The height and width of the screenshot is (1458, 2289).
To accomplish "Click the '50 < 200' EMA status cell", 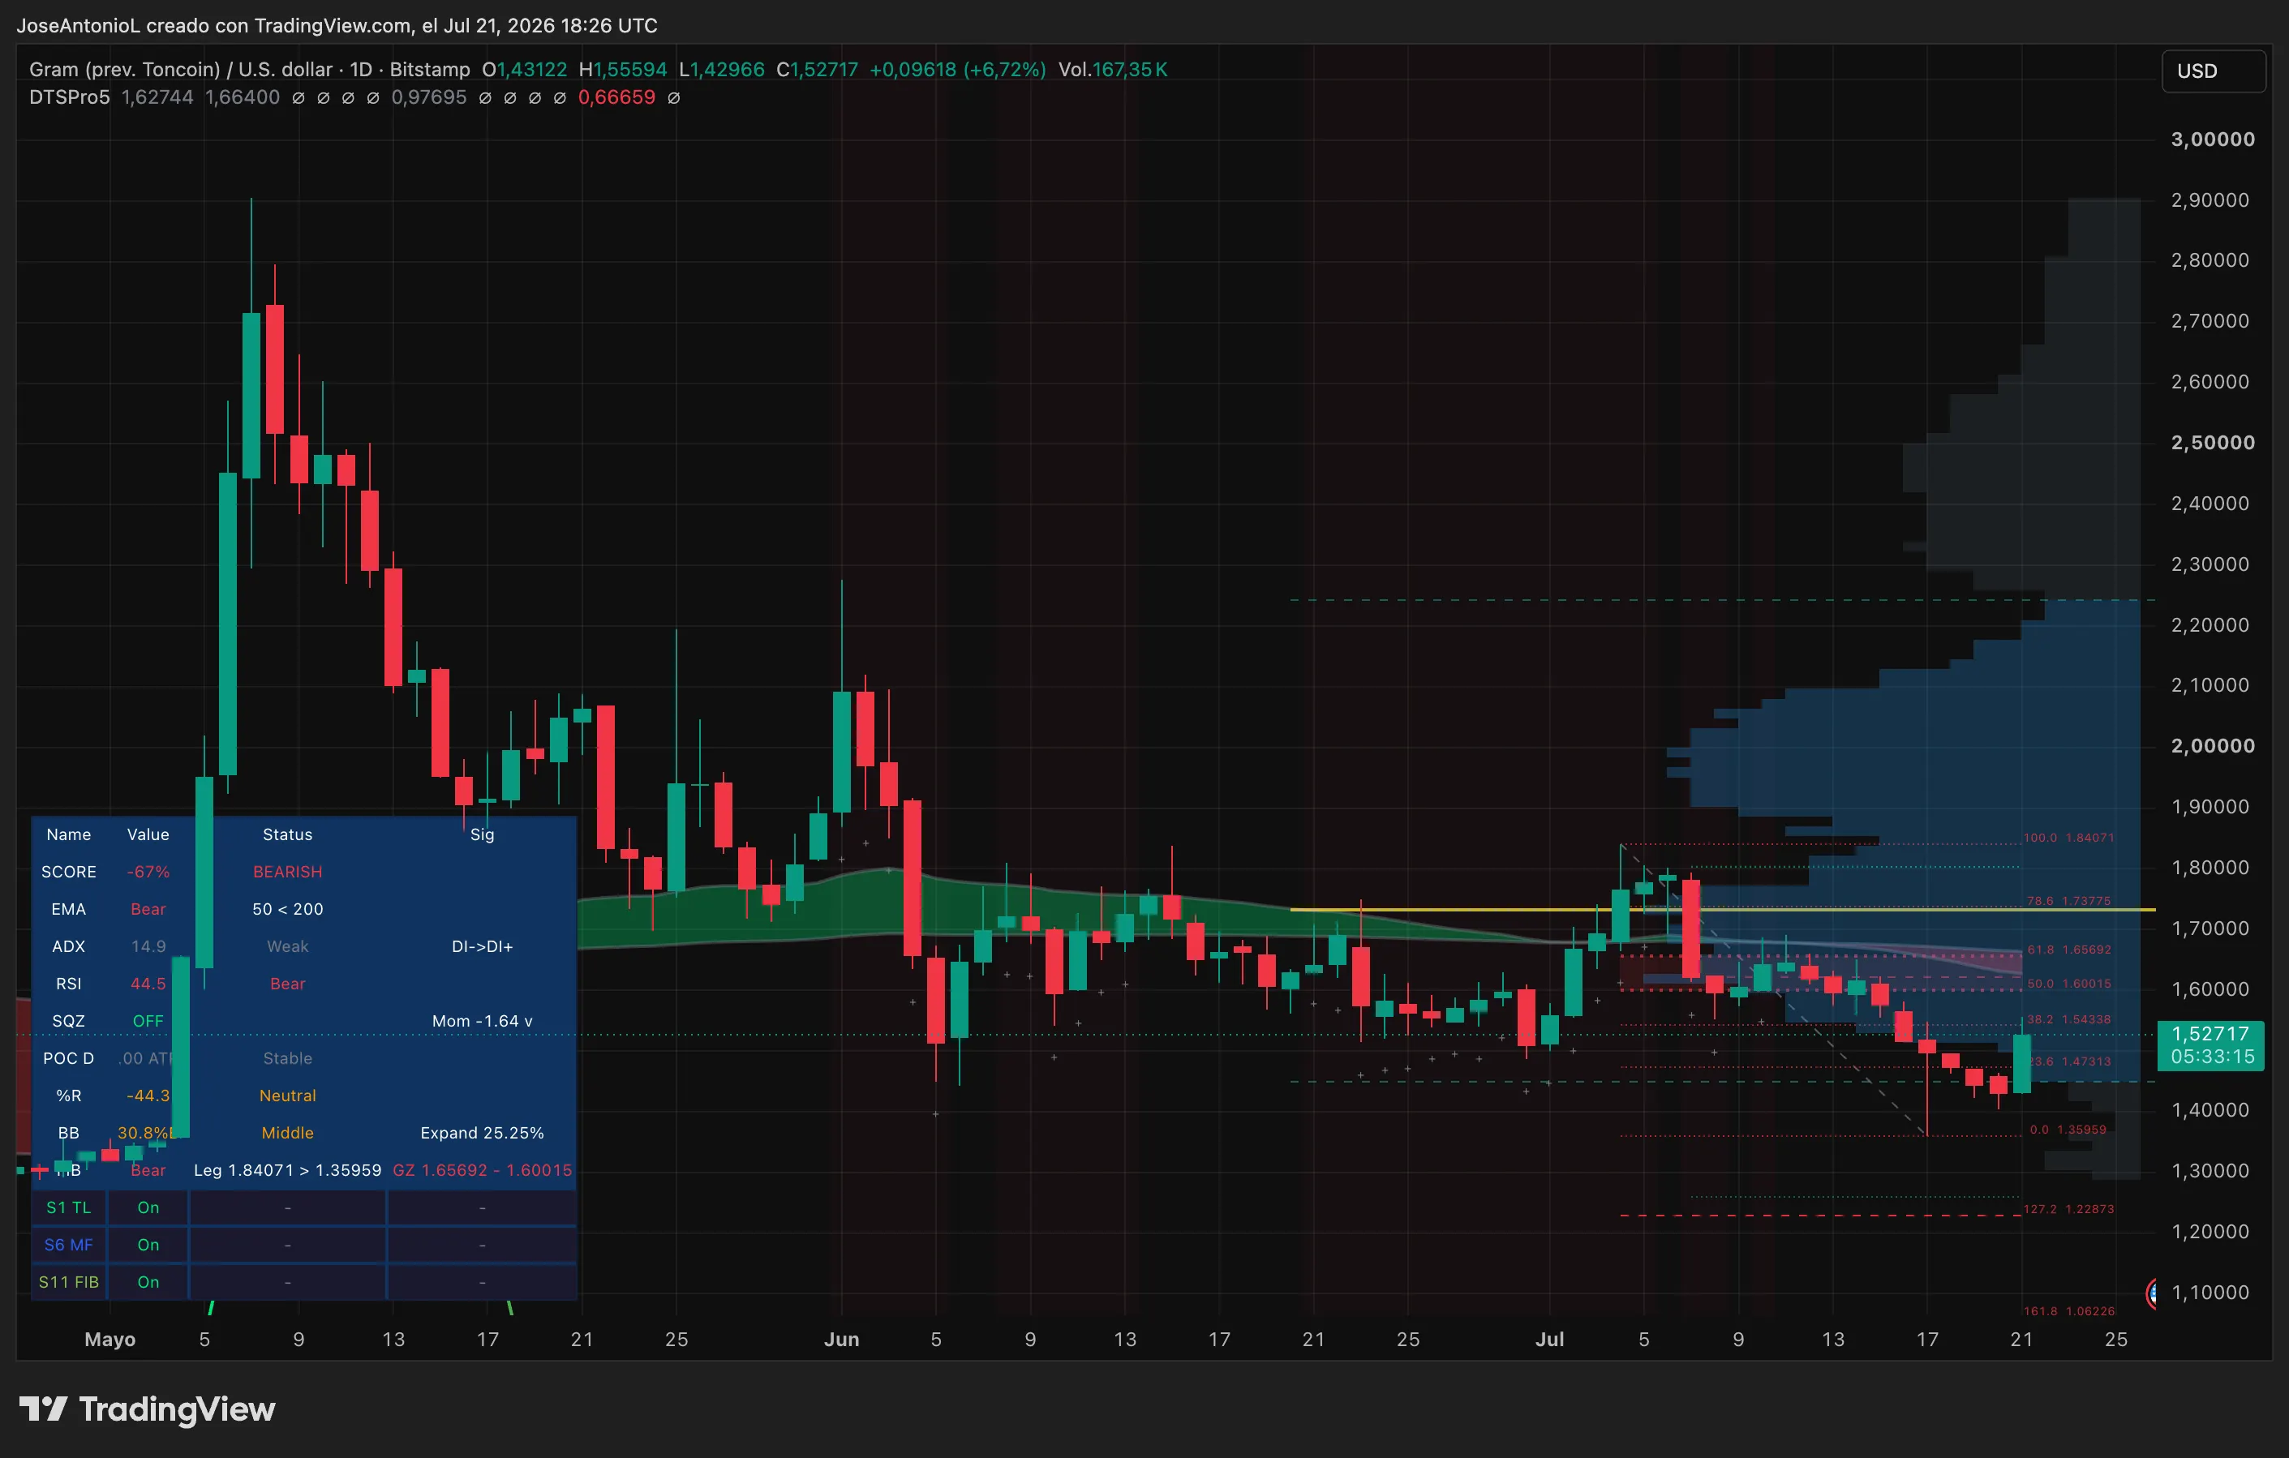I will 287,909.
